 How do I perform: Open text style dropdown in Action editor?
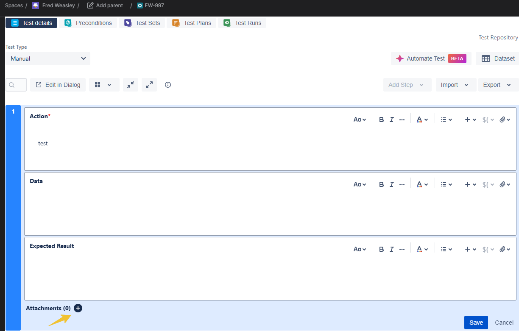pyautogui.click(x=360, y=120)
